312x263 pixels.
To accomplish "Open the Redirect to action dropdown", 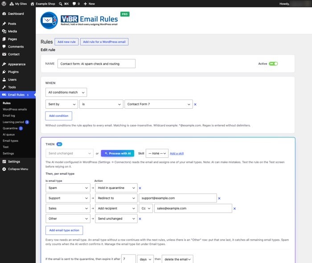I will click(116, 198).
